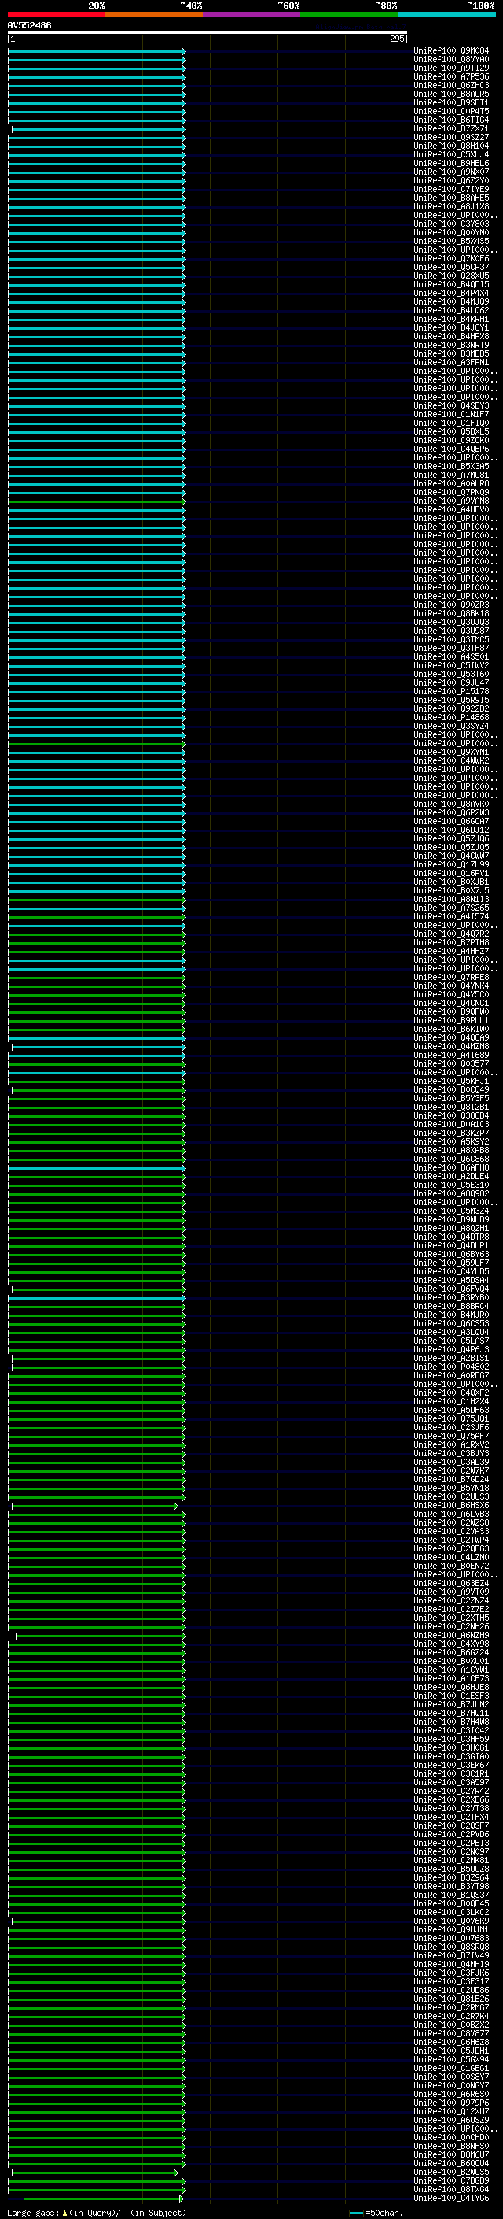Pick hit UniRef100_Q28XU5

click(451, 276)
